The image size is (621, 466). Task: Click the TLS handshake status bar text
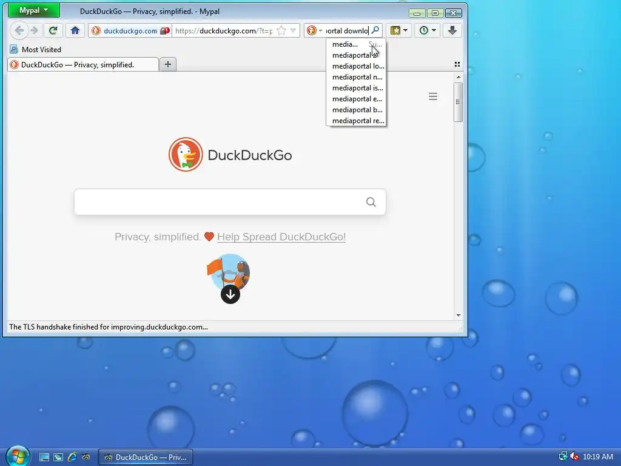click(108, 327)
